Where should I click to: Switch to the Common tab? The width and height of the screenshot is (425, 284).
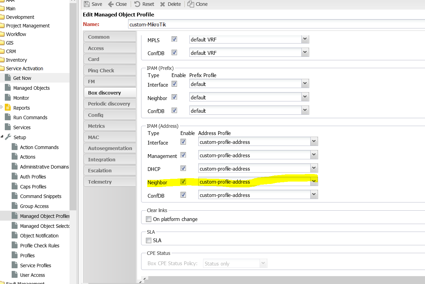point(110,37)
